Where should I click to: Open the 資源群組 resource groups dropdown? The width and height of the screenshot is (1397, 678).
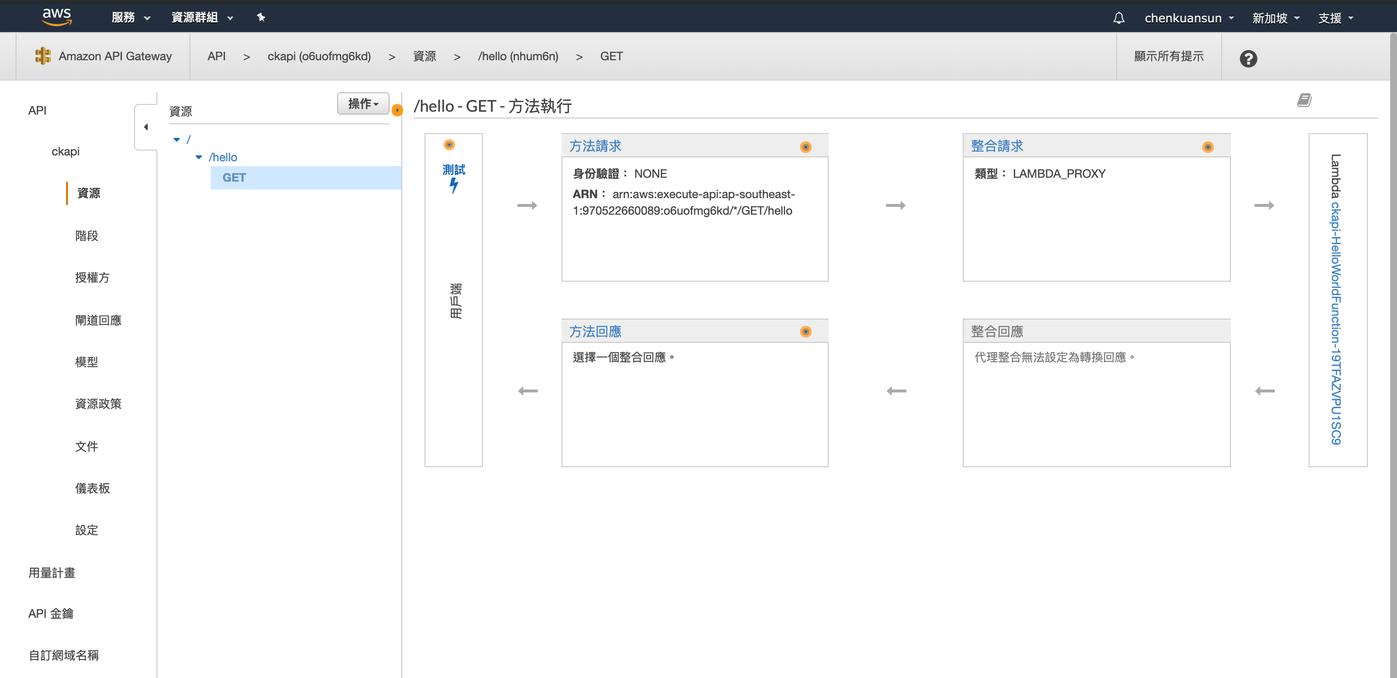[x=202, y=17]
